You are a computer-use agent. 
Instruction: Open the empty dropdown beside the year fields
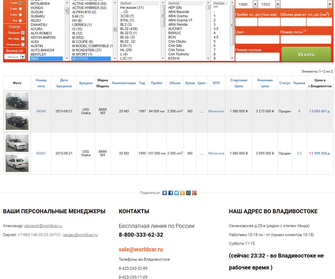tap(306, 4)
